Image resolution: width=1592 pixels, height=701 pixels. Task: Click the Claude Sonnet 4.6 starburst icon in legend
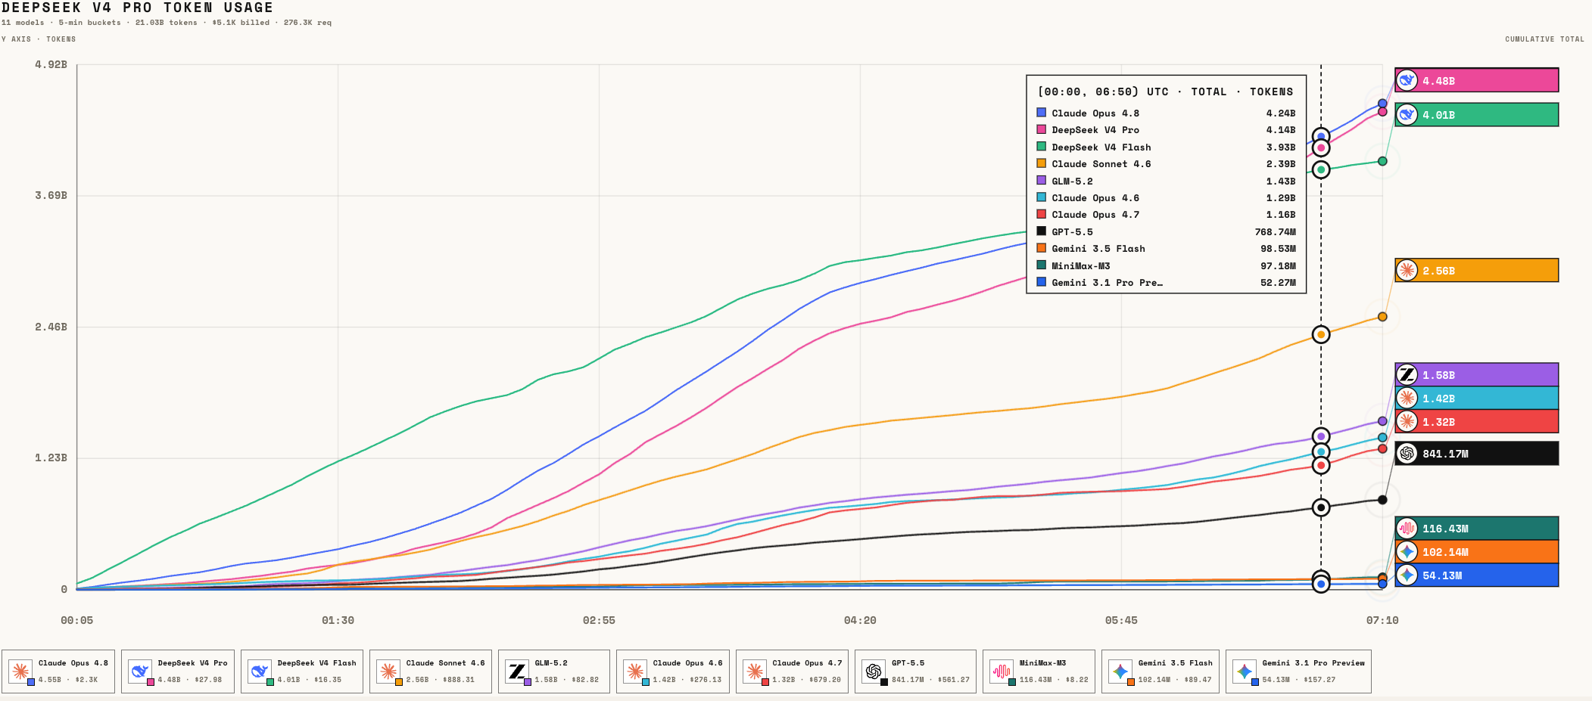point(388,671)
